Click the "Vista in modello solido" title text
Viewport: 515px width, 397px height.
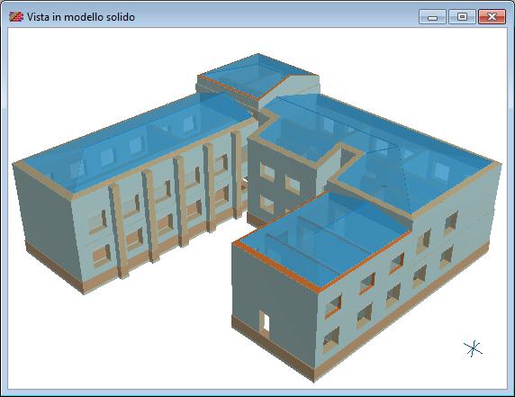(x=81, y=17)
